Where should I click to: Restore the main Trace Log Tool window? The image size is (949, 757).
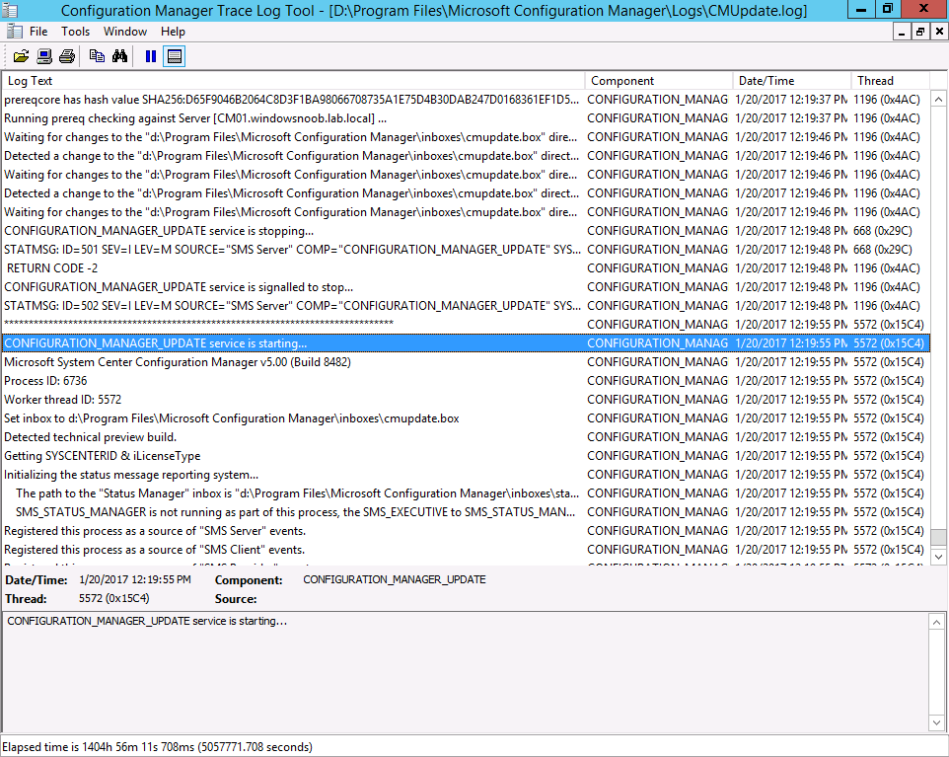pyautogui.click(x=888, y=9)
